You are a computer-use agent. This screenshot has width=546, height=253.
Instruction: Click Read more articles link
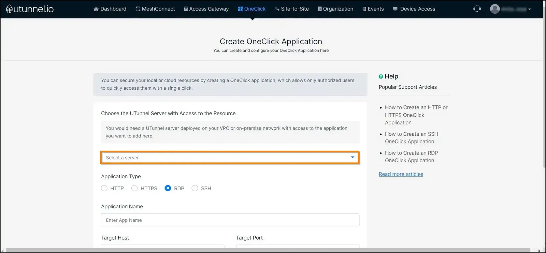click(x=401, y=174)
